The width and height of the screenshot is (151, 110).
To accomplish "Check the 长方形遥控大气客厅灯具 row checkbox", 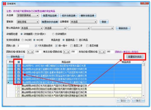I will tap(18, 86).
